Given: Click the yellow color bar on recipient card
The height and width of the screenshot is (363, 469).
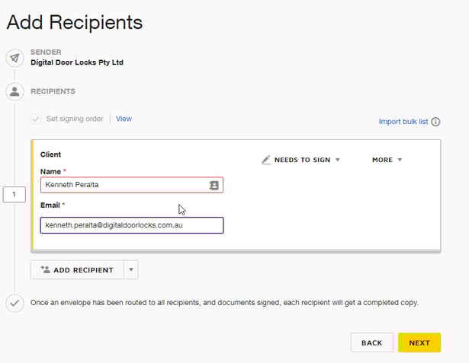Looking at the screenshot, I should tap(33, 196).
